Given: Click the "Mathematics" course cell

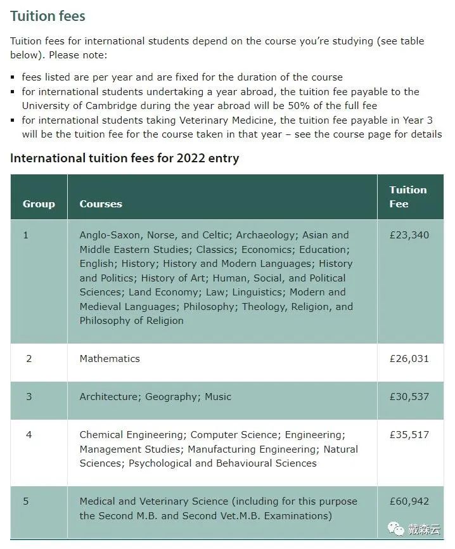Looking at the screenshot, I should pos(110,359).
